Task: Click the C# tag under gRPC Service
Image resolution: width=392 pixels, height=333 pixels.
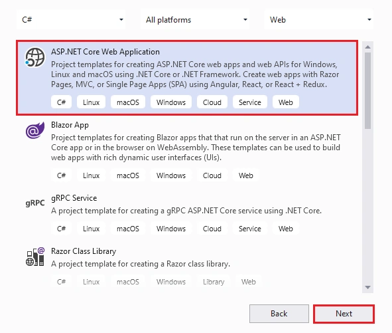Action: point(61,228)
